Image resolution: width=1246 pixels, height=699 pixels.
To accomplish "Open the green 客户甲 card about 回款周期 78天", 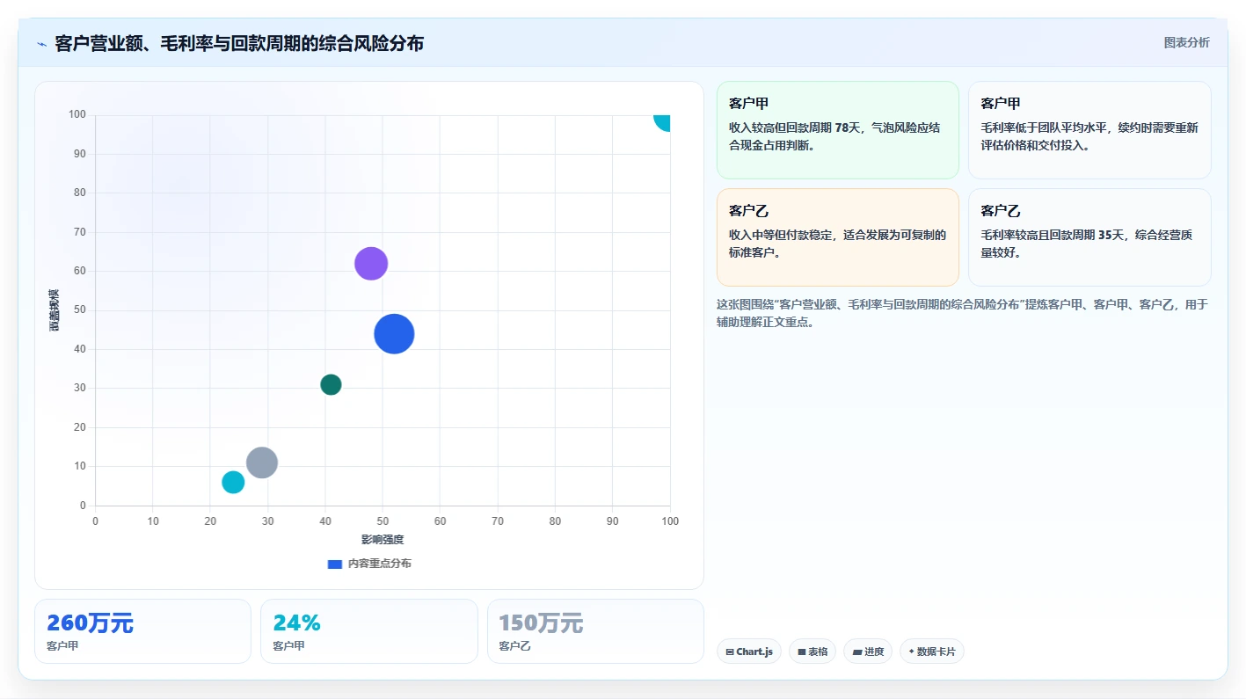I will click(x=838, y=130).
